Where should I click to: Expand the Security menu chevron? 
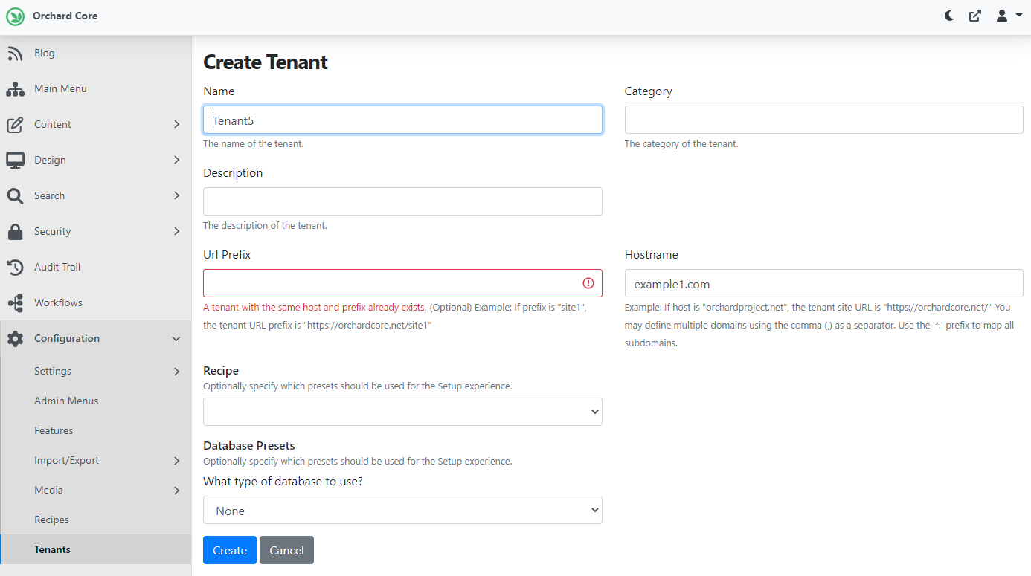pos(176,232)
